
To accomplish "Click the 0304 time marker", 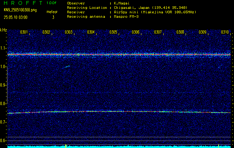I will pyautogui.click(x=91, y=32).
